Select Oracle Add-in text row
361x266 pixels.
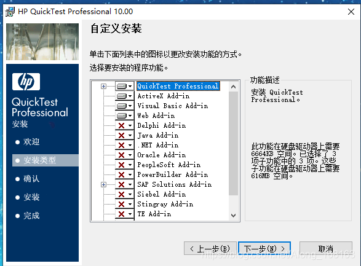(162, 155)
